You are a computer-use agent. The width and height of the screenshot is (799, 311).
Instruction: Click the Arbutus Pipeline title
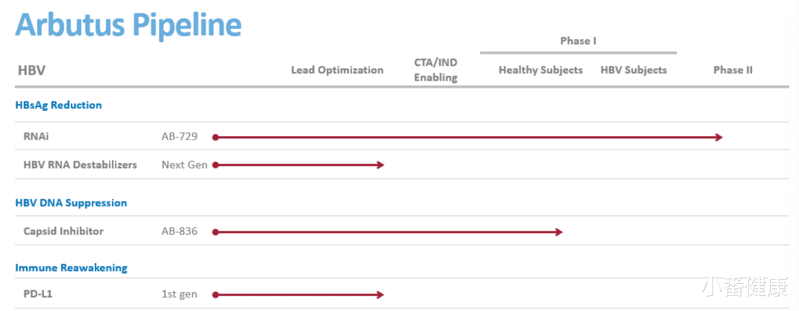tap(128, 25)
